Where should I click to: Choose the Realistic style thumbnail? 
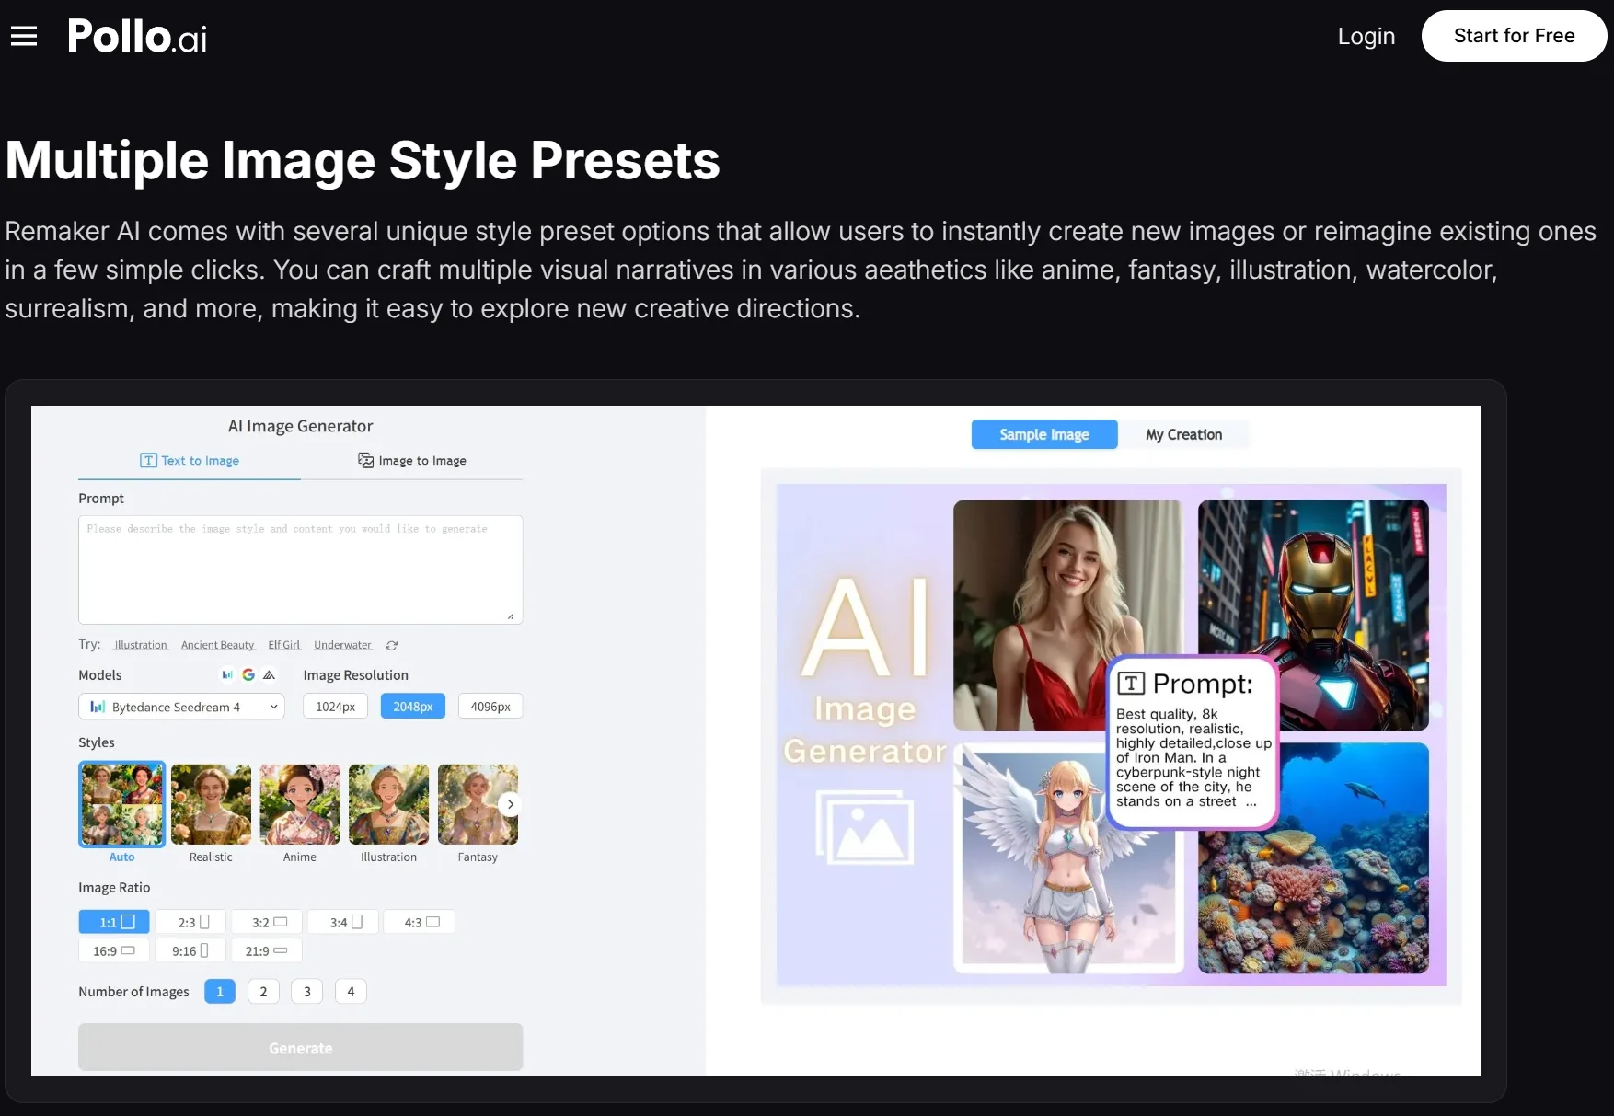click(x=211, y=804)
